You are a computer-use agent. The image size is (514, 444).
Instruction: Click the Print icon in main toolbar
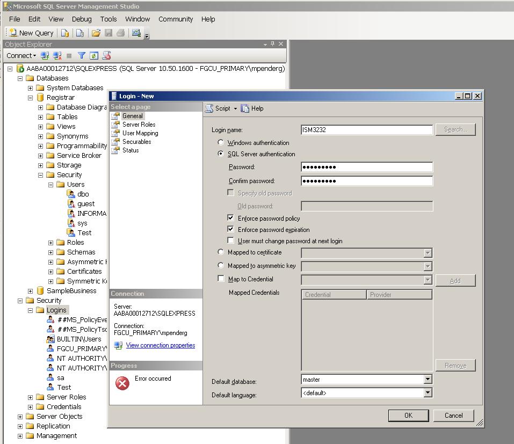(x=121, y=33)
